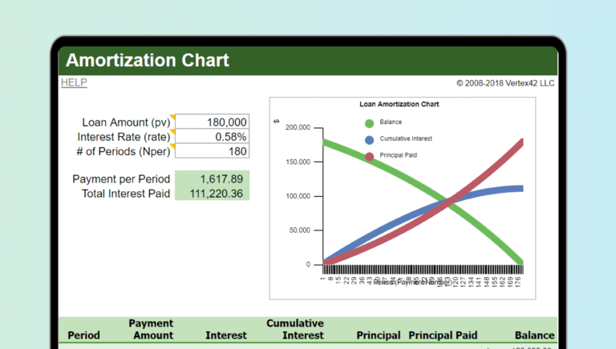Select the Loan Amortization Chart title
Image resolution: width=616 pixels, height=349 pixels.
point(399,104)
